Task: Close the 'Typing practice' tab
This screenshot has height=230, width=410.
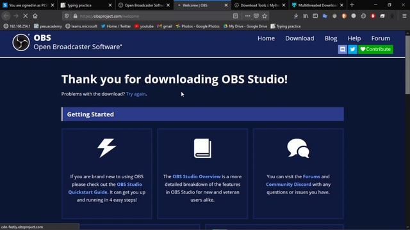Action: [110, 5]
